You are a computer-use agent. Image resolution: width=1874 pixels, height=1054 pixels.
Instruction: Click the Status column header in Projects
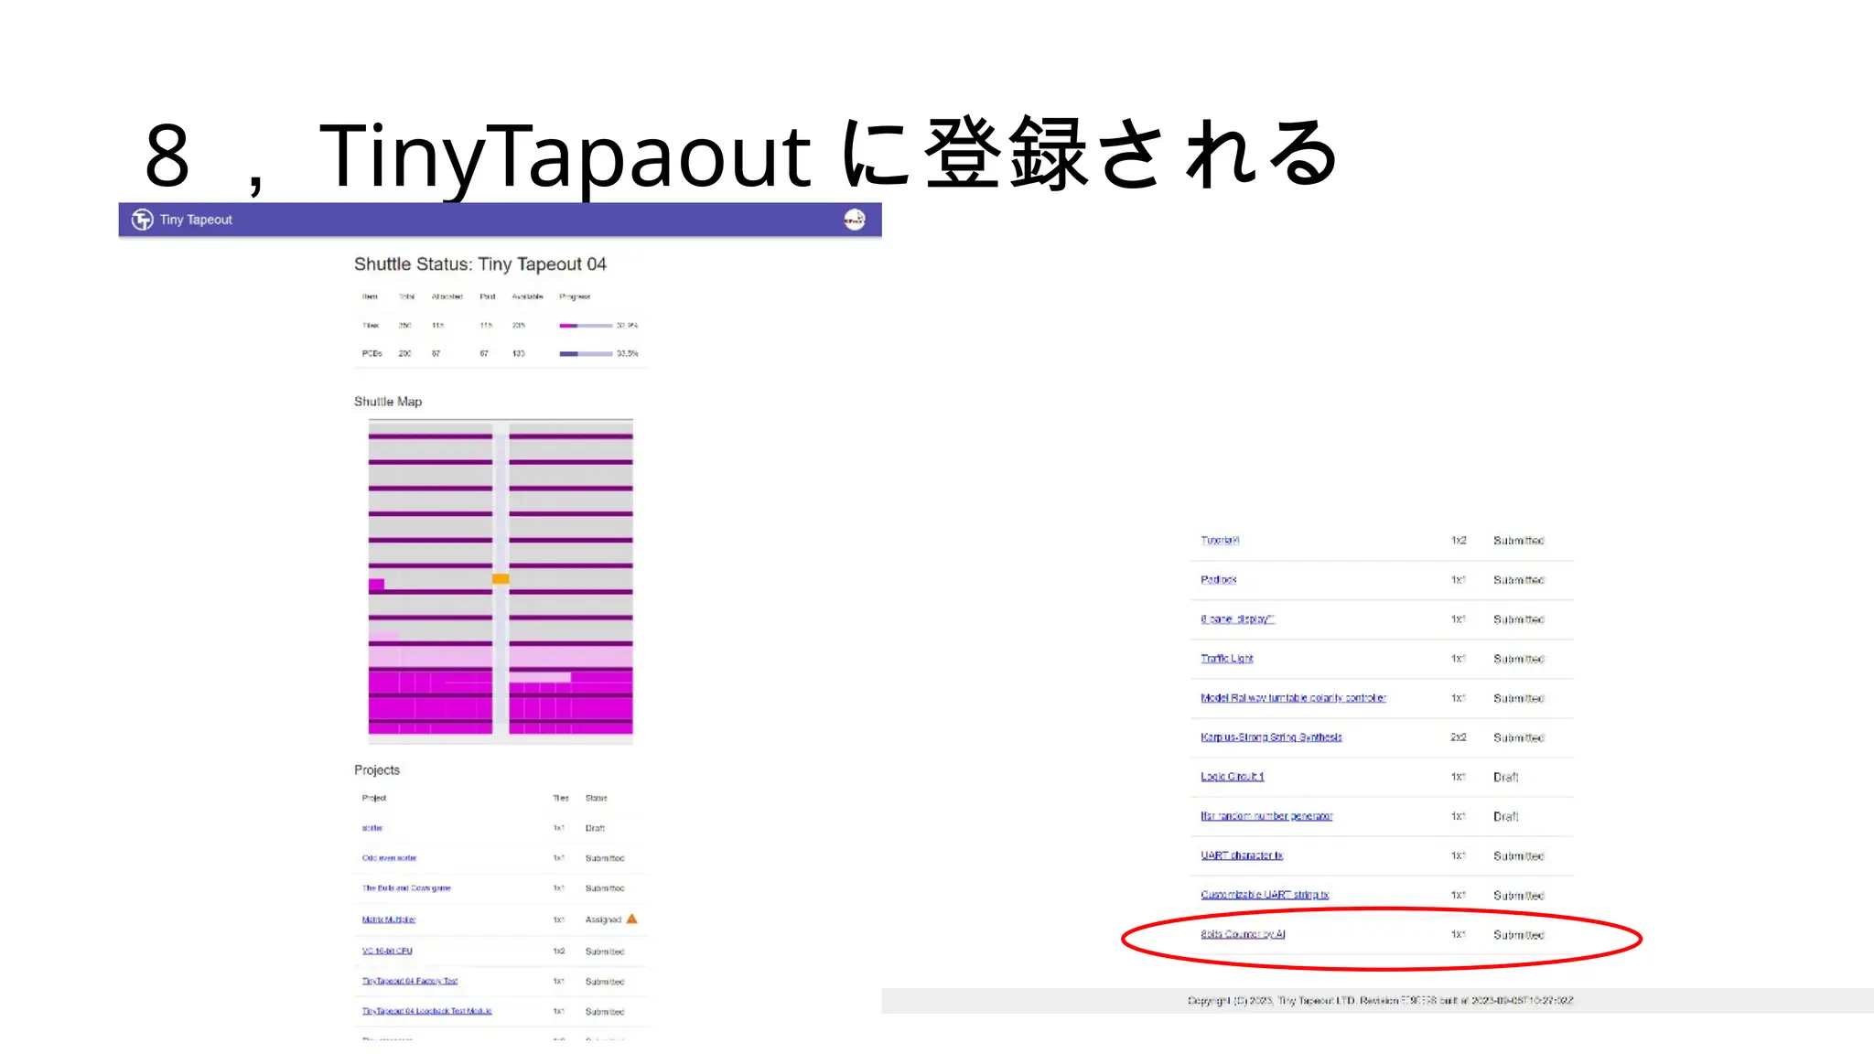[x=596, y=798]
